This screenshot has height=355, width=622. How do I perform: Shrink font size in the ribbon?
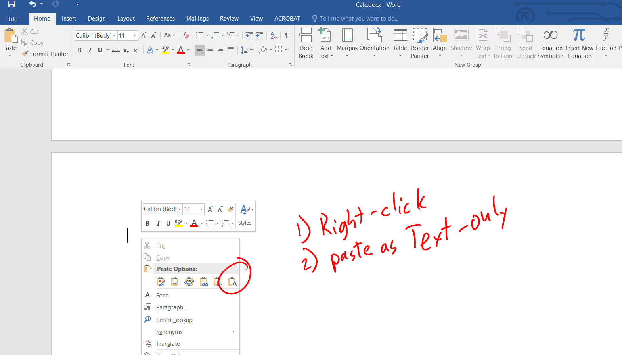(x=153, y=35)
